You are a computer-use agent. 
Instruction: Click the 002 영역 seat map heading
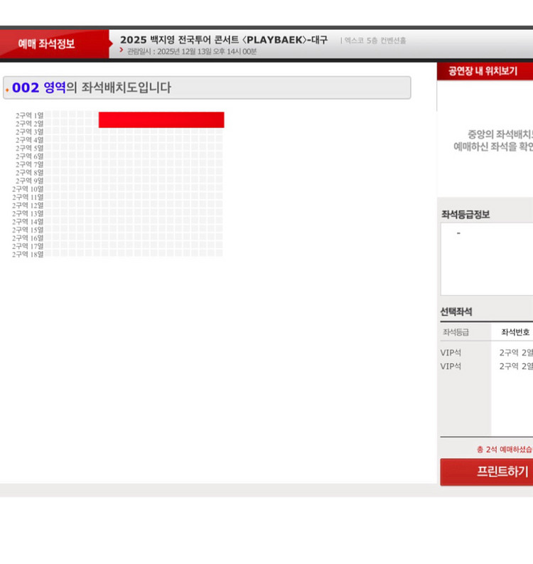(x=91, y=88)
